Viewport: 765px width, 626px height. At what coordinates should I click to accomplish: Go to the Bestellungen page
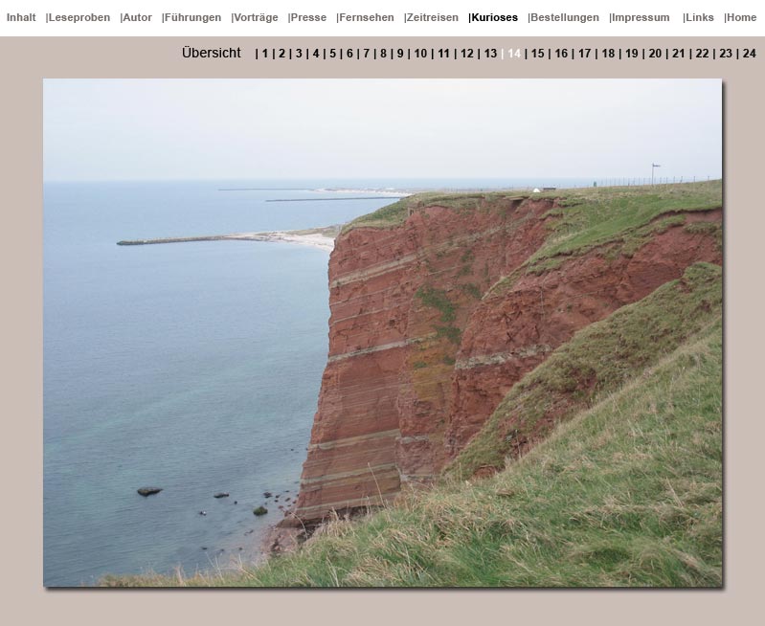[x=564, y=17]
